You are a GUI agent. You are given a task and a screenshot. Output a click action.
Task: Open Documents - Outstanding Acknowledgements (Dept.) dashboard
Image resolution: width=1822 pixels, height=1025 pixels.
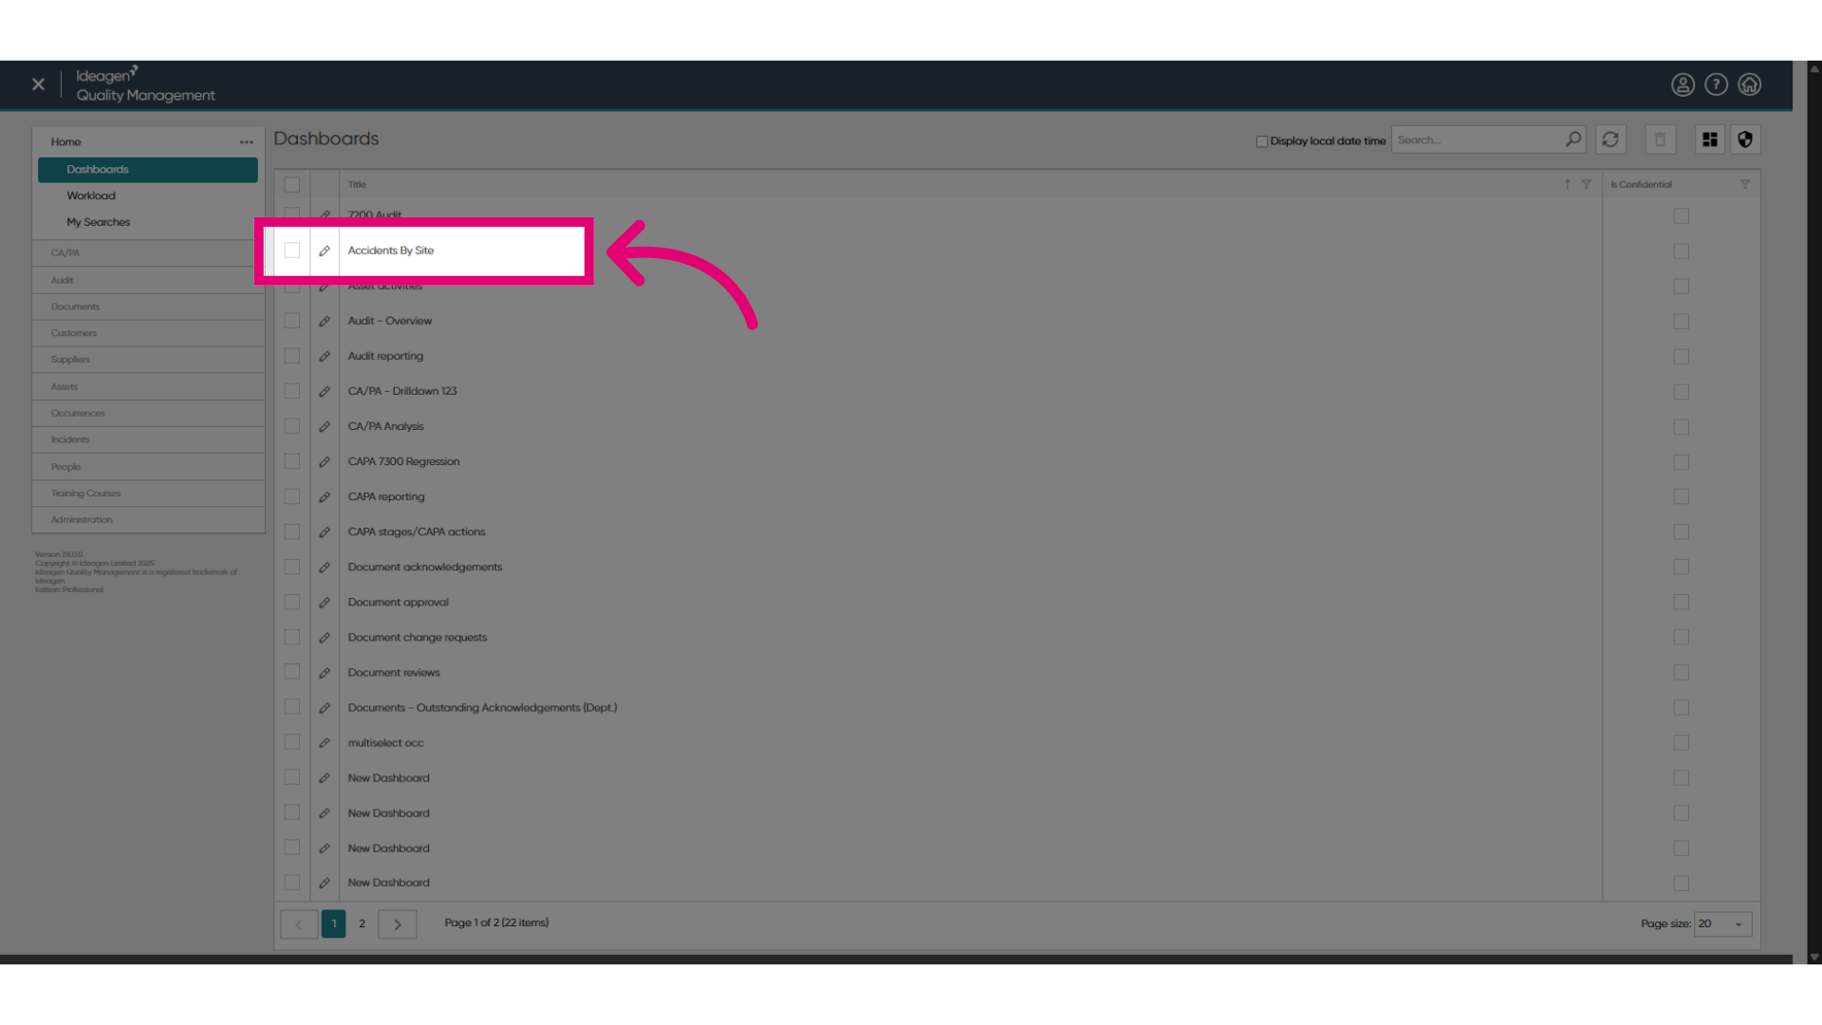(482, 708)
